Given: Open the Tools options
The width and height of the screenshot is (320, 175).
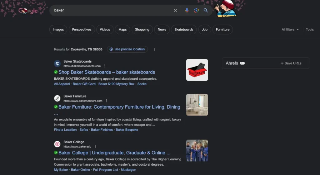Looking at the screenshot, I should [x=310, y=30].
